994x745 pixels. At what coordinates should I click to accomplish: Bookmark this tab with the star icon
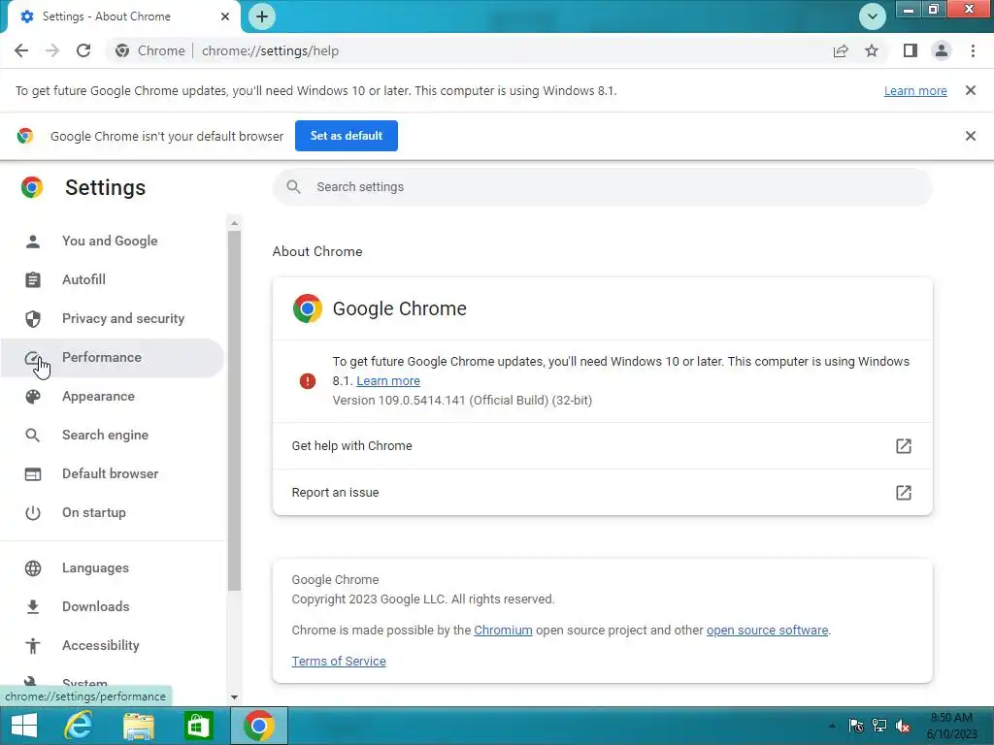[872, 50]
